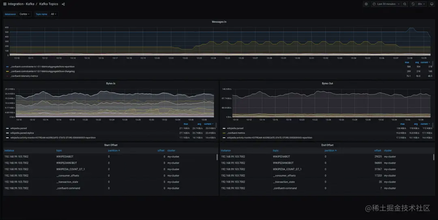Toggle the _confluent-telemetry-metrics series in legend
The width and height of the screenshot is (438, 220).
pyautogui.click(x=24, y=76)
